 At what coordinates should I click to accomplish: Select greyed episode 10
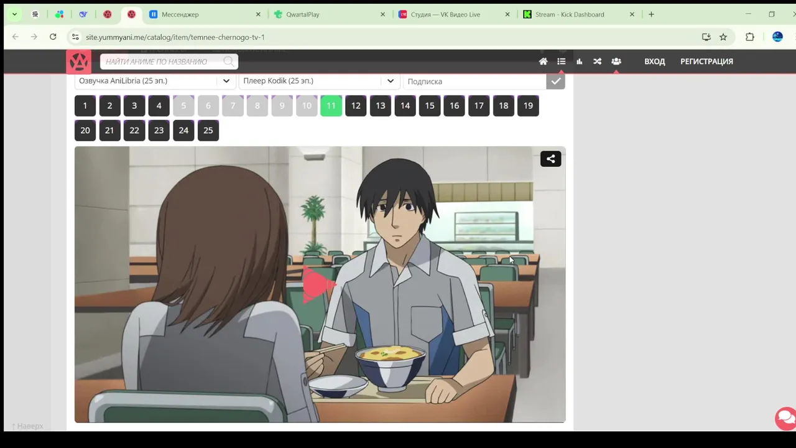point(307,106)
